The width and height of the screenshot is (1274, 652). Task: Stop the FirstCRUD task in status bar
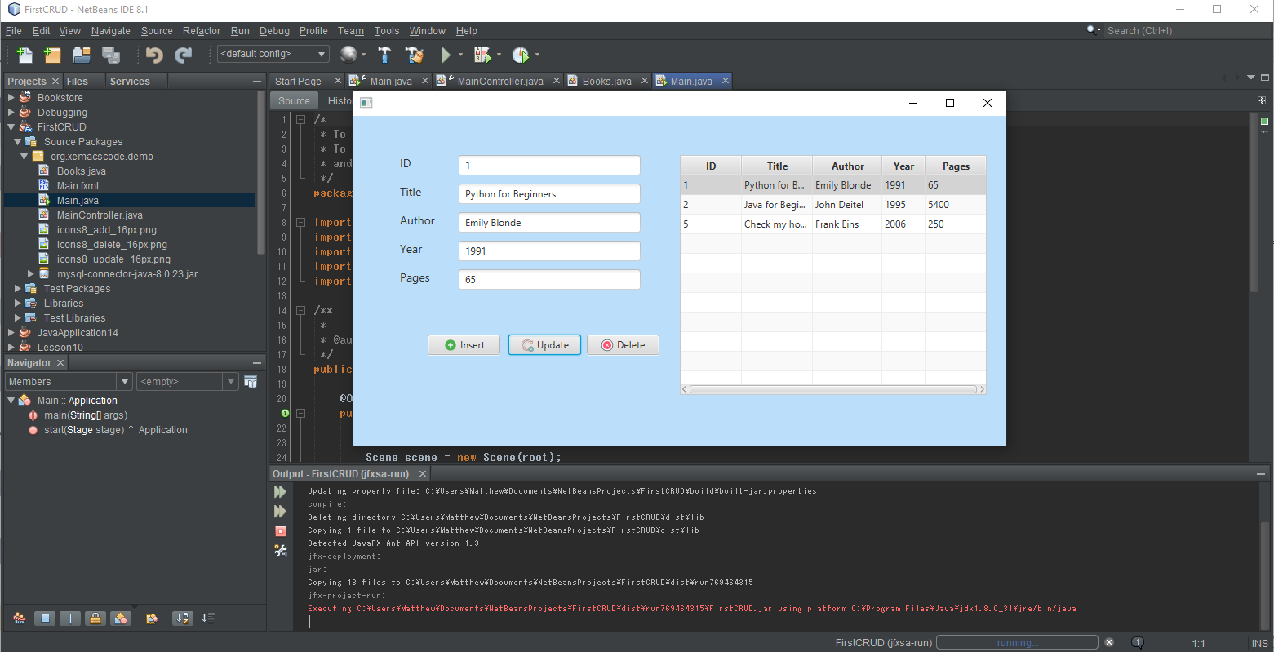click(1109, 643)
